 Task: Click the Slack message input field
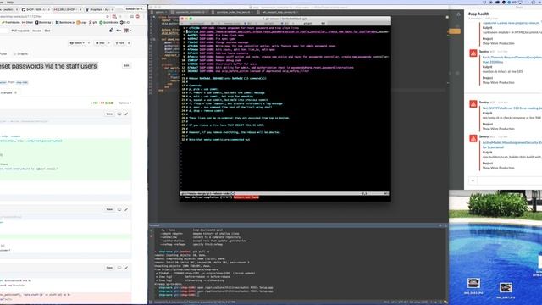pyautogui.click(x=510, y=180)
